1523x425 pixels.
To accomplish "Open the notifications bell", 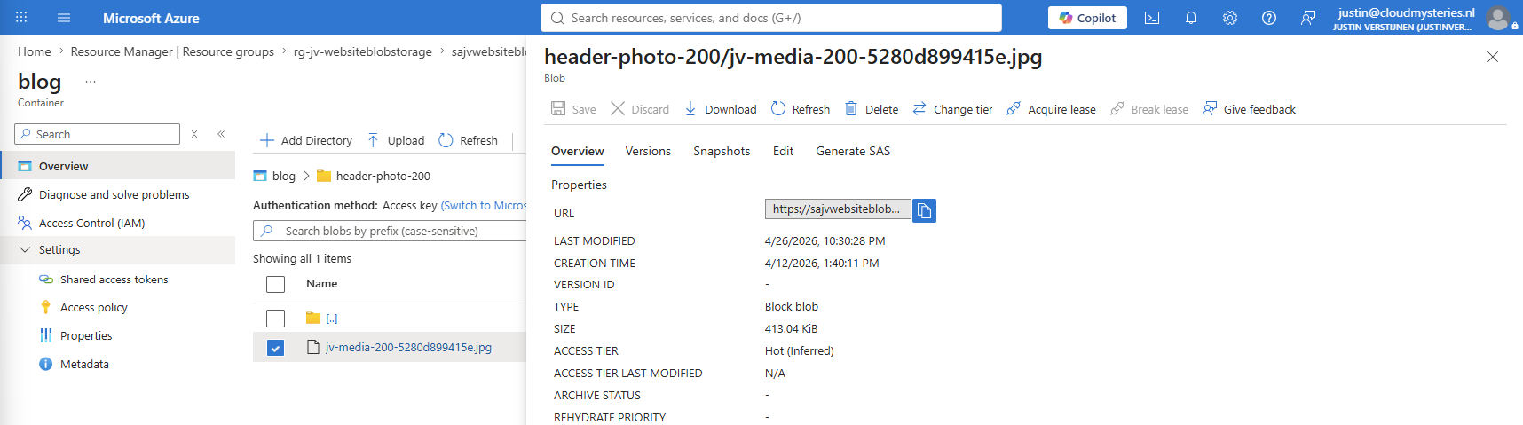I will (x=1191, y=18).
